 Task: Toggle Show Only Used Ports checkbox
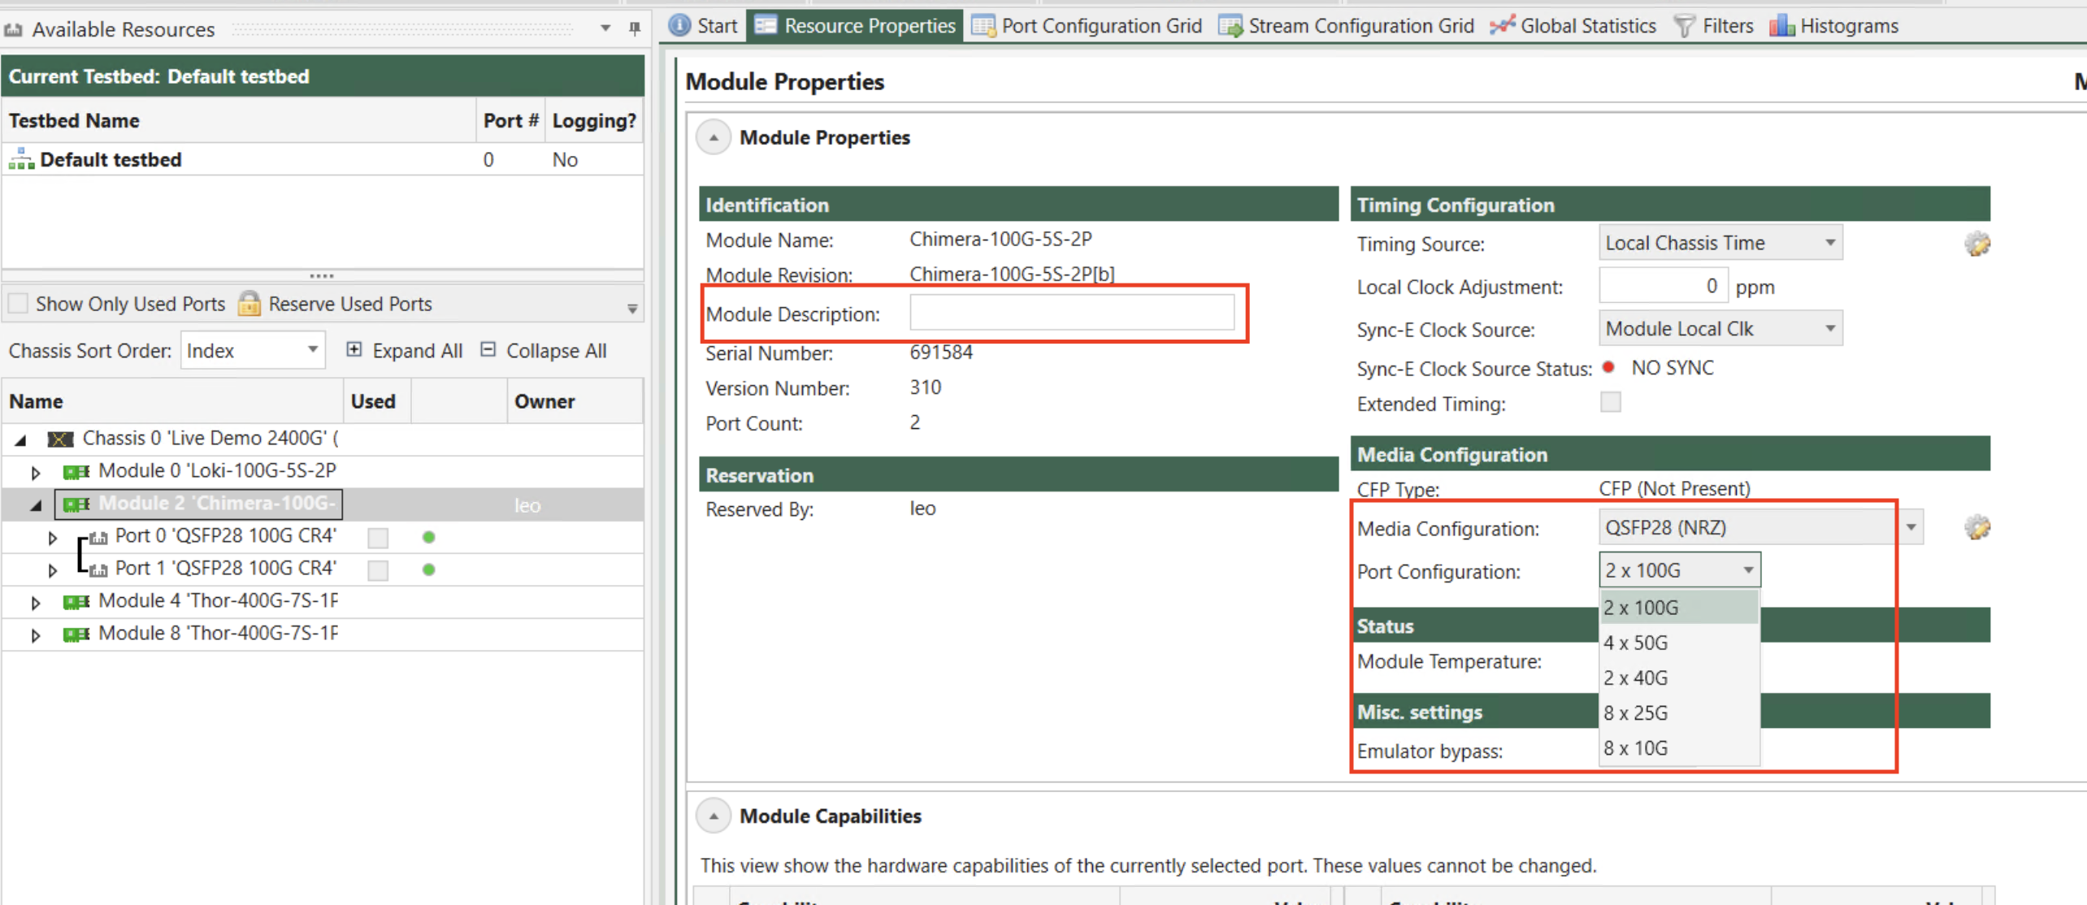18,304
